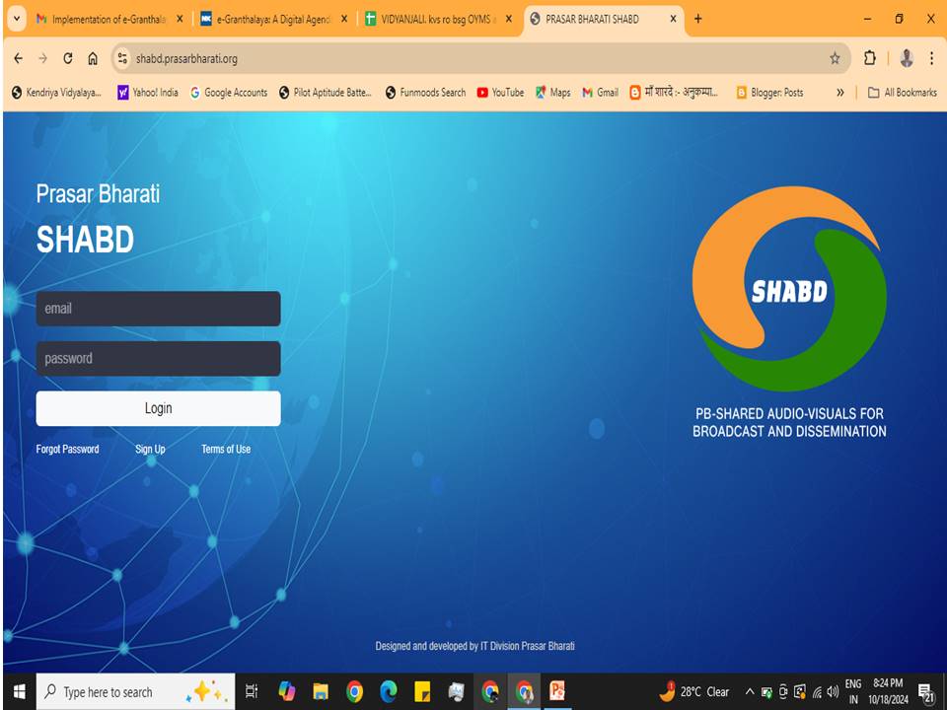Open the new tab plus button
This screenshot has width=947, height=710.
pyautogui.click(x=698, y=19)
